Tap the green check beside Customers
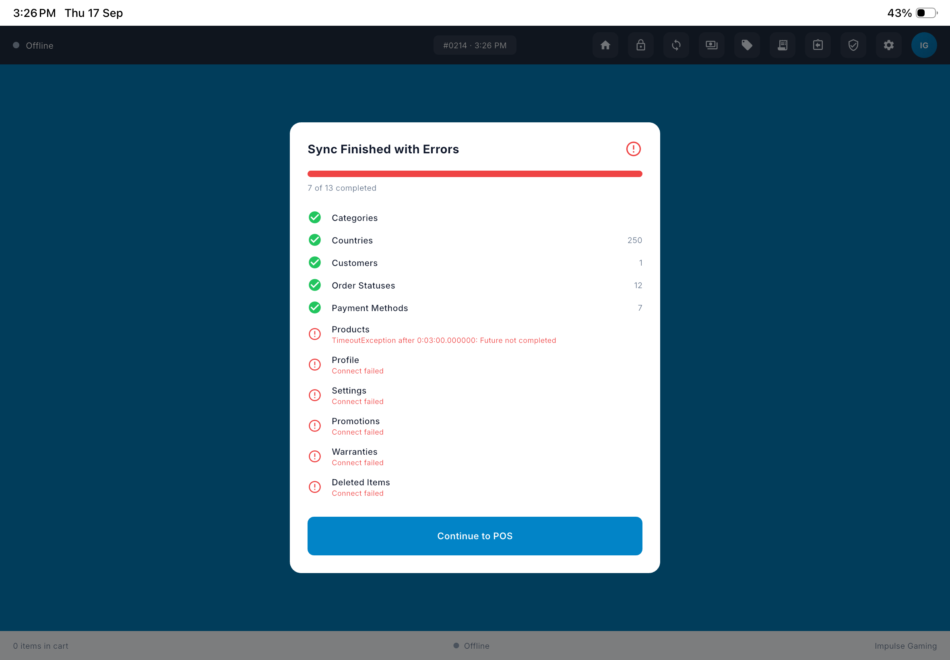The height and width of the screenshot is (660, 950). click(315, 263)
